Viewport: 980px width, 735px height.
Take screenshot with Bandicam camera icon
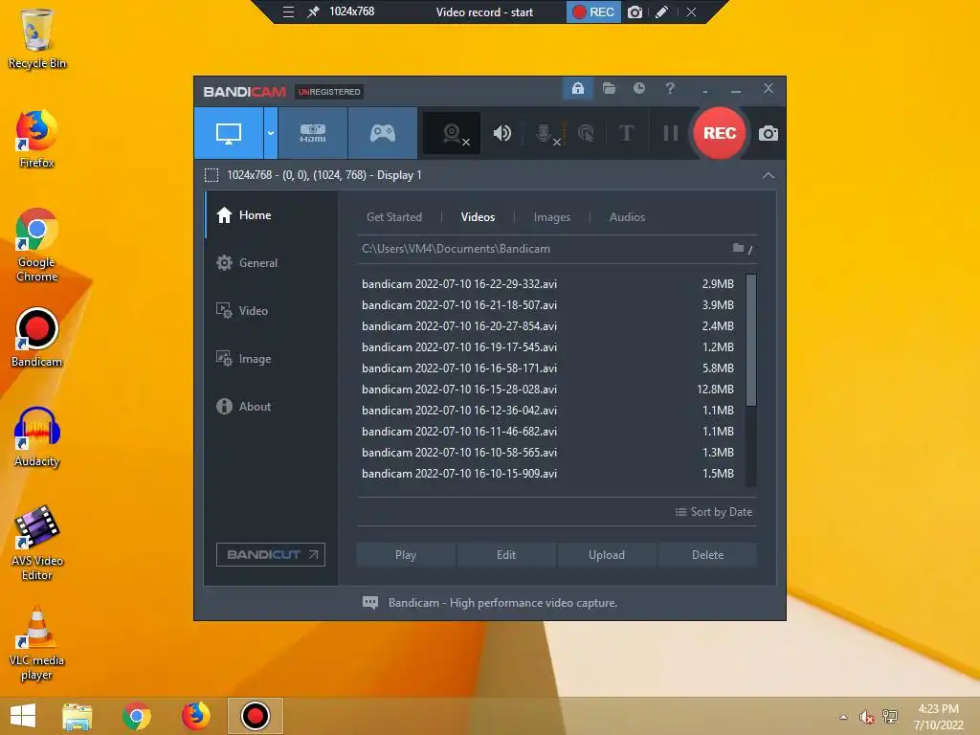tap(768, 133)
